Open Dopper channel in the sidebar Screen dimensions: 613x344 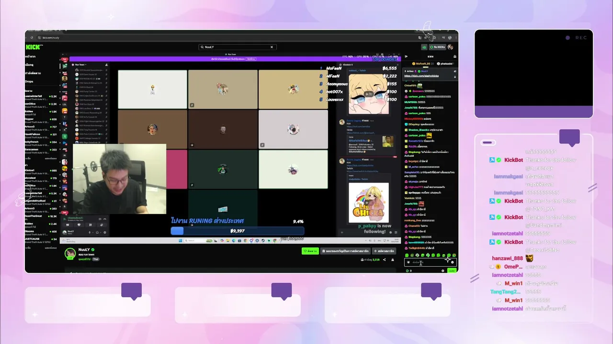coord(41,120)
